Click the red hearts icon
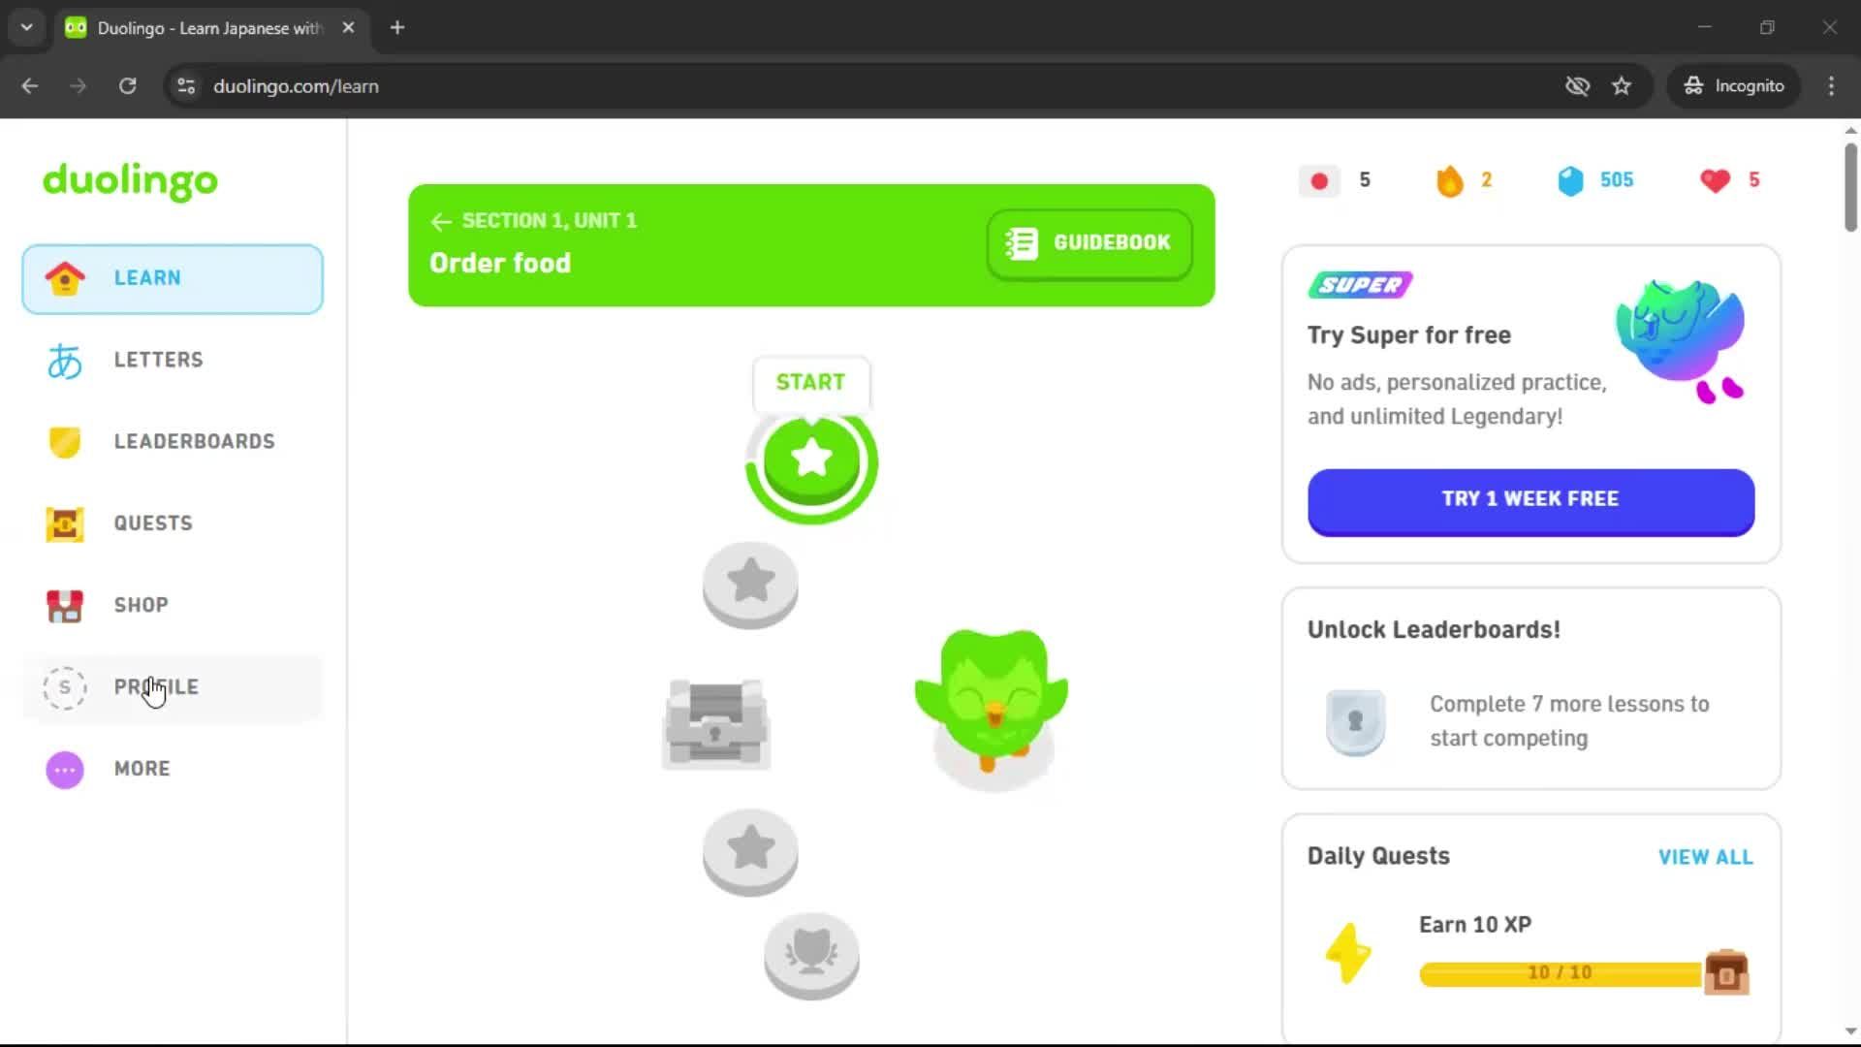The width and height of the screenshot is (1861, 1047). tap(1715, 180)
